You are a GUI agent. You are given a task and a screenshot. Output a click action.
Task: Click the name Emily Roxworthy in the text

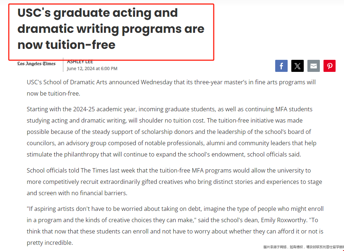[x=284, y=220]
